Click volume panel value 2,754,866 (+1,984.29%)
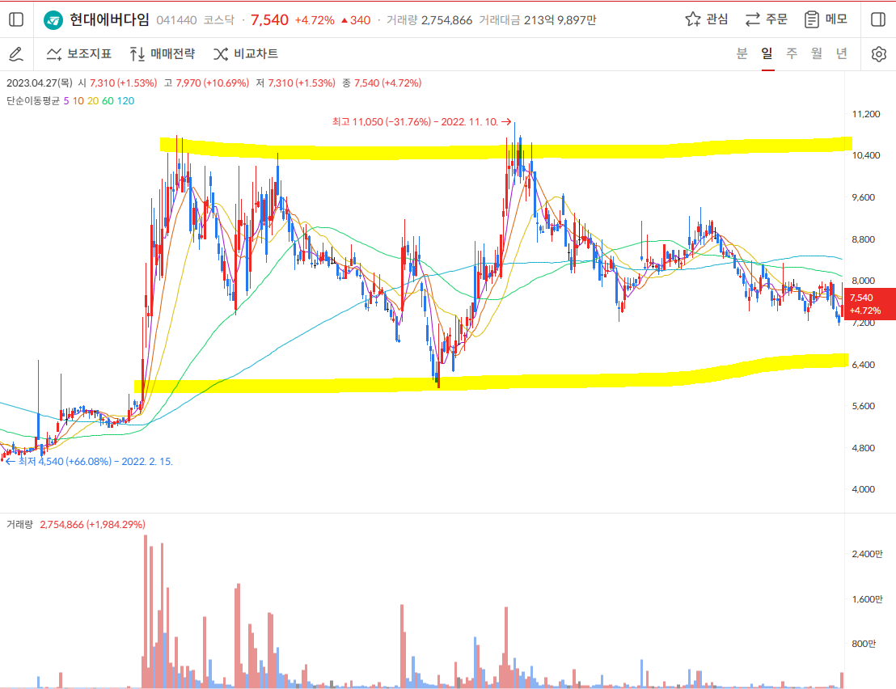The height and width of the screenshot is (689, 896). click(x=92, y=525)
